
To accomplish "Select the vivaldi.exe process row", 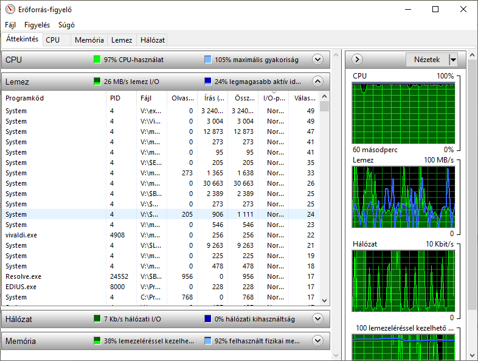I will [x=161, y=235].
